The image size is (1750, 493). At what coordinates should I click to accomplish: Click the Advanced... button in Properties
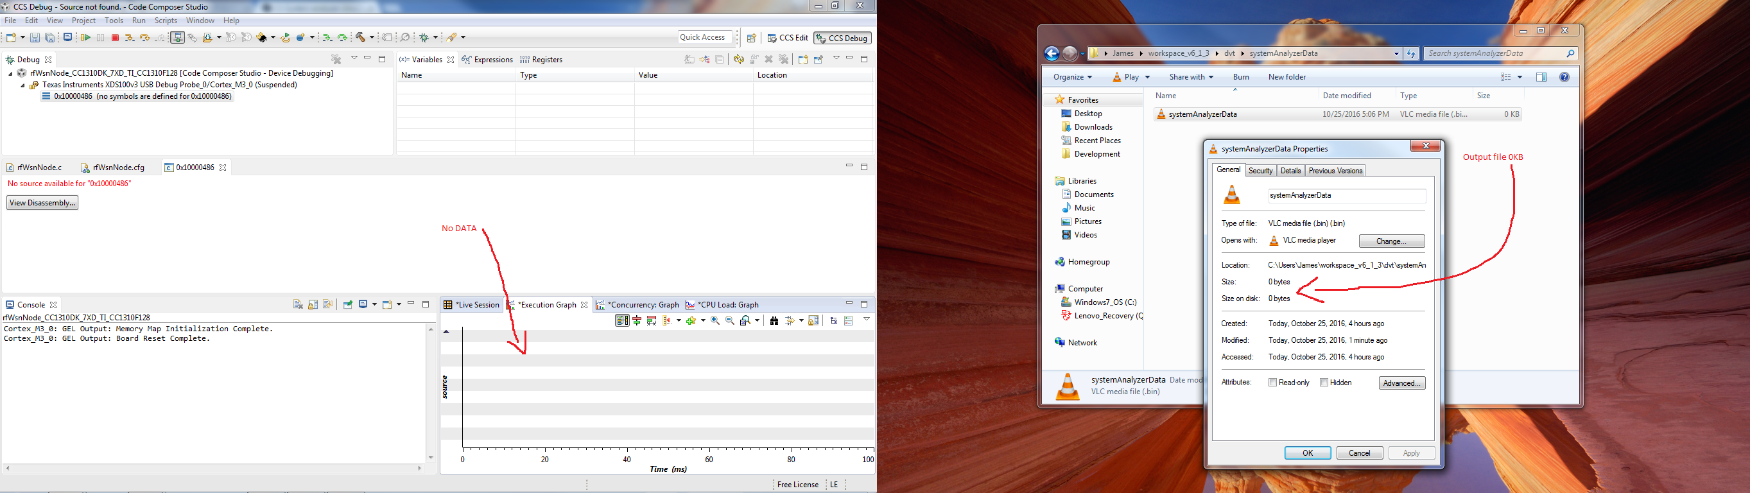point(1402,383)
